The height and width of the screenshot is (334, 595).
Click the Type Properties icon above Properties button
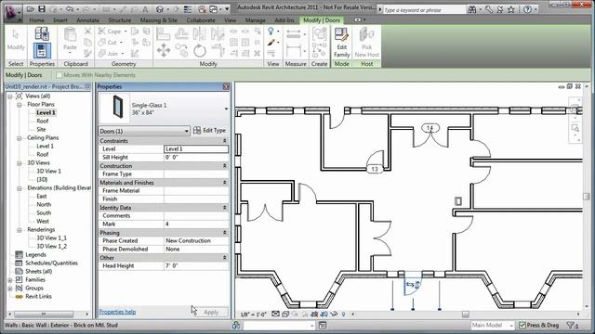tap(42, 33)
